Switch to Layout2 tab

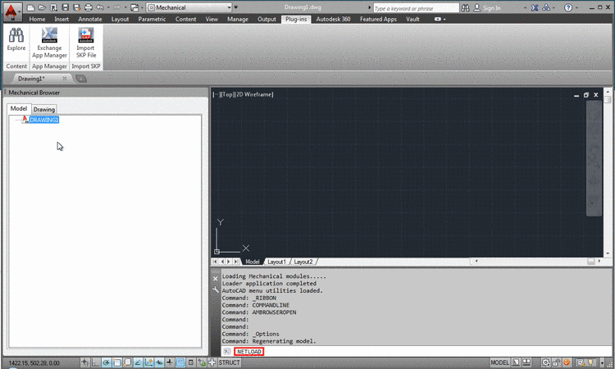click(303, 262)
